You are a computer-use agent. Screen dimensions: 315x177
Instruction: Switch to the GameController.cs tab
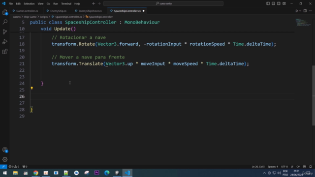pyautogui.click(x=27, y=11)
